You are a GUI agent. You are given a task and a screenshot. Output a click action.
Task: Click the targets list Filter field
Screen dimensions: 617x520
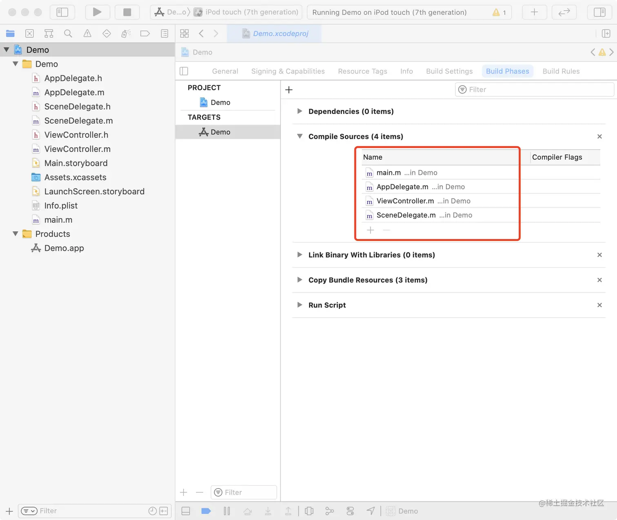[x=244, y=492]
